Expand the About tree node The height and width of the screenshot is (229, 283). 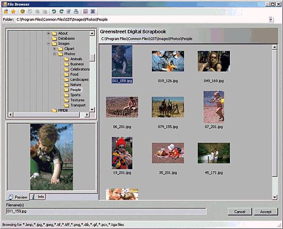[x=48, y=34]
